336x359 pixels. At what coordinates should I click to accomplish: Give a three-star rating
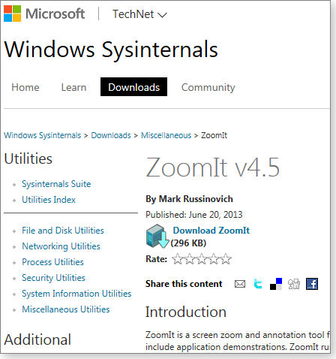tap(202, 259)
